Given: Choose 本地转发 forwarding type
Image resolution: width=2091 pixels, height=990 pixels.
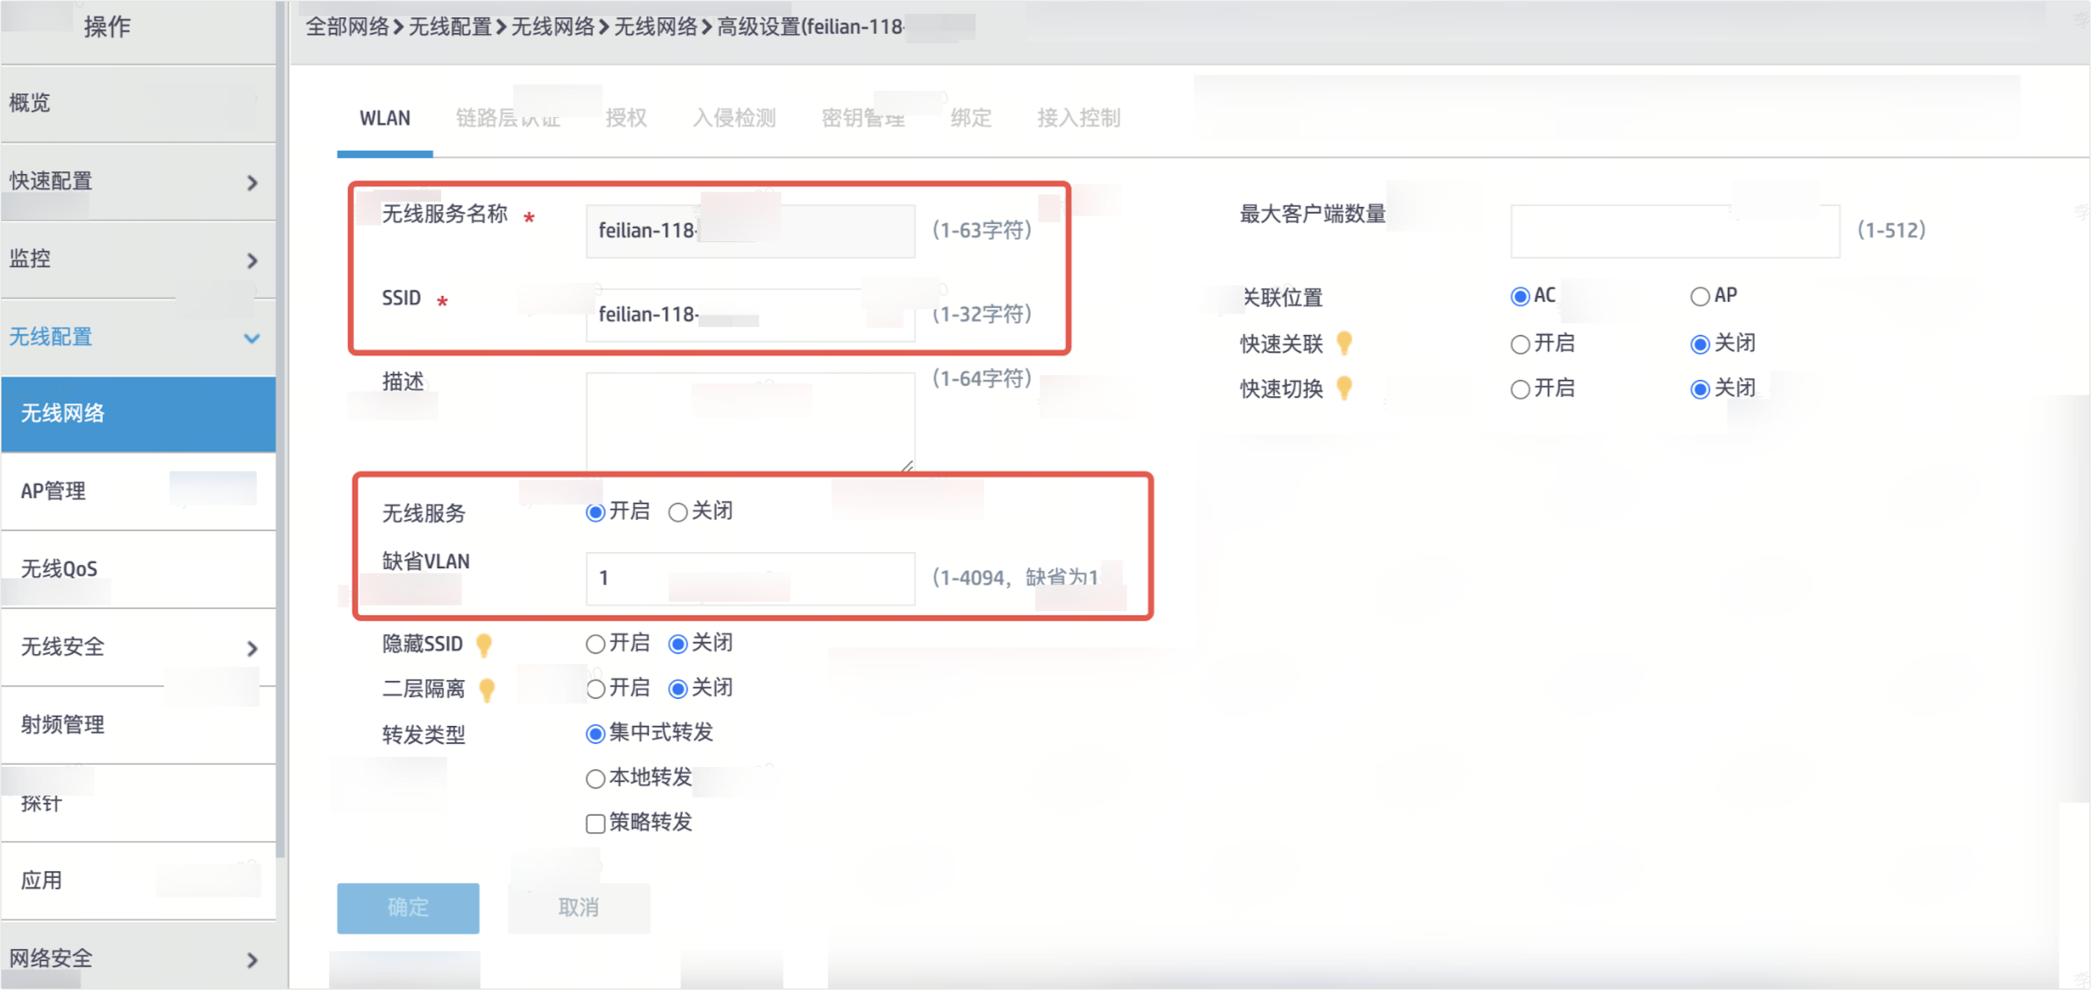Looking at the screenshot, I should tap(595, 779).
